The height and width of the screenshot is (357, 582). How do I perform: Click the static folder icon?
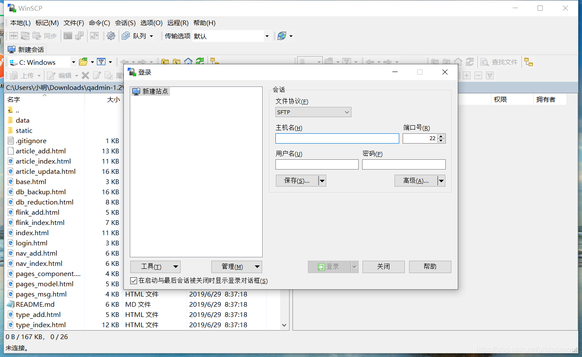coord(11,130)
